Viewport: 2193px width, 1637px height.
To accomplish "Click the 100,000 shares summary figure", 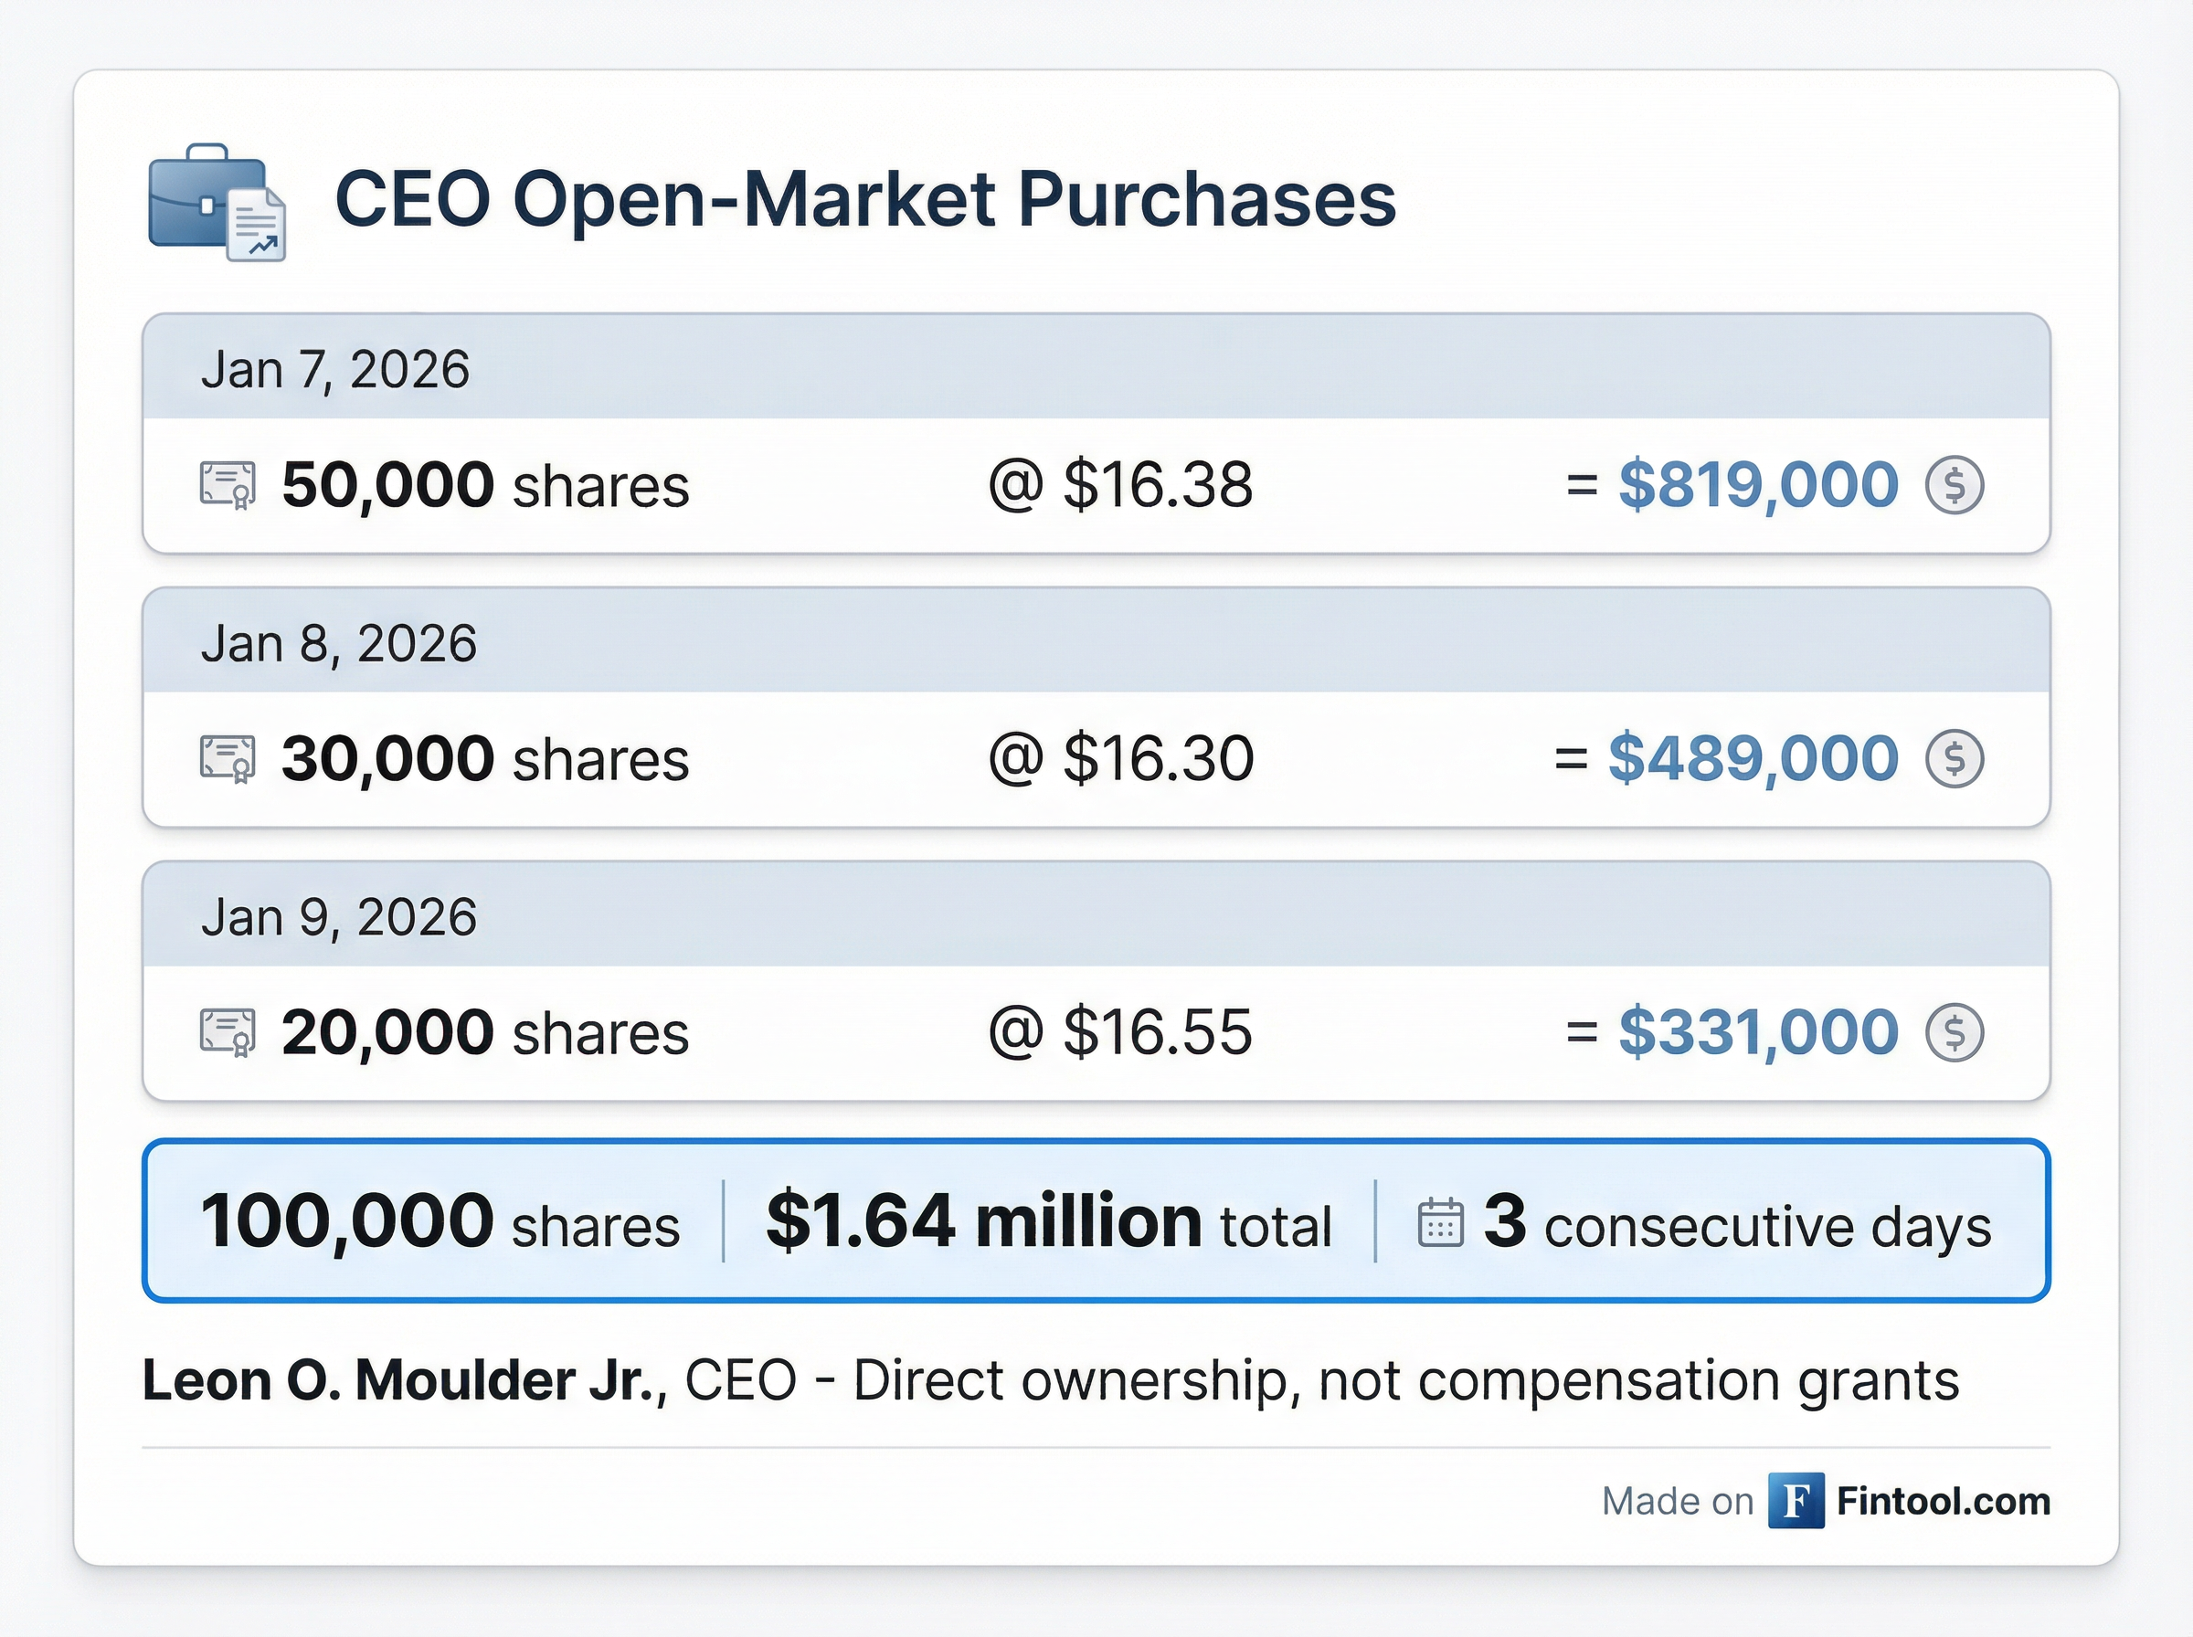I will point(439,1221).
